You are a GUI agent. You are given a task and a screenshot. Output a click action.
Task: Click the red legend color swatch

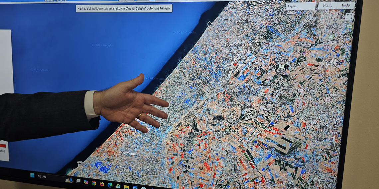click(x=3, y=146)
